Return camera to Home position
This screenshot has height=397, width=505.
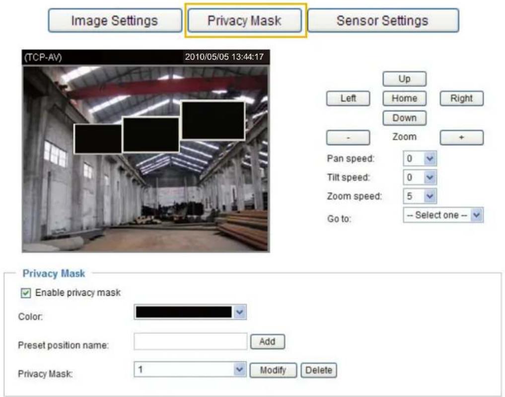(x=405, y=98)
